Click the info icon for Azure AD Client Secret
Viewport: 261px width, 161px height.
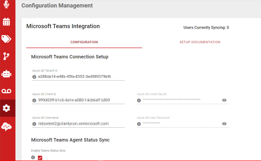point(139,100)
